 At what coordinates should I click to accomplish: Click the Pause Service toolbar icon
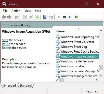tap(70, 17)
